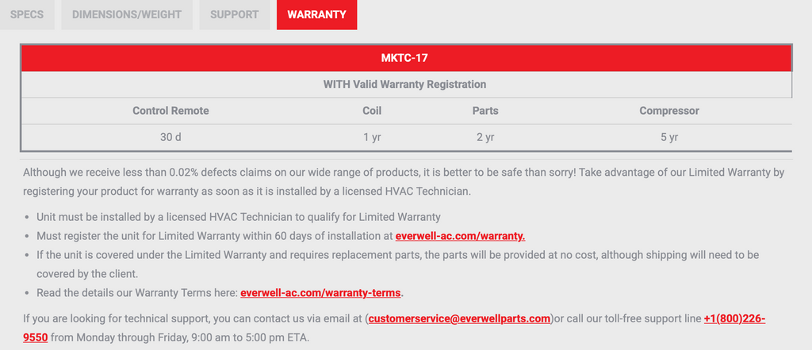
Task: Click the customerservice@everwellparts.com email link
Action: (459, 318)
